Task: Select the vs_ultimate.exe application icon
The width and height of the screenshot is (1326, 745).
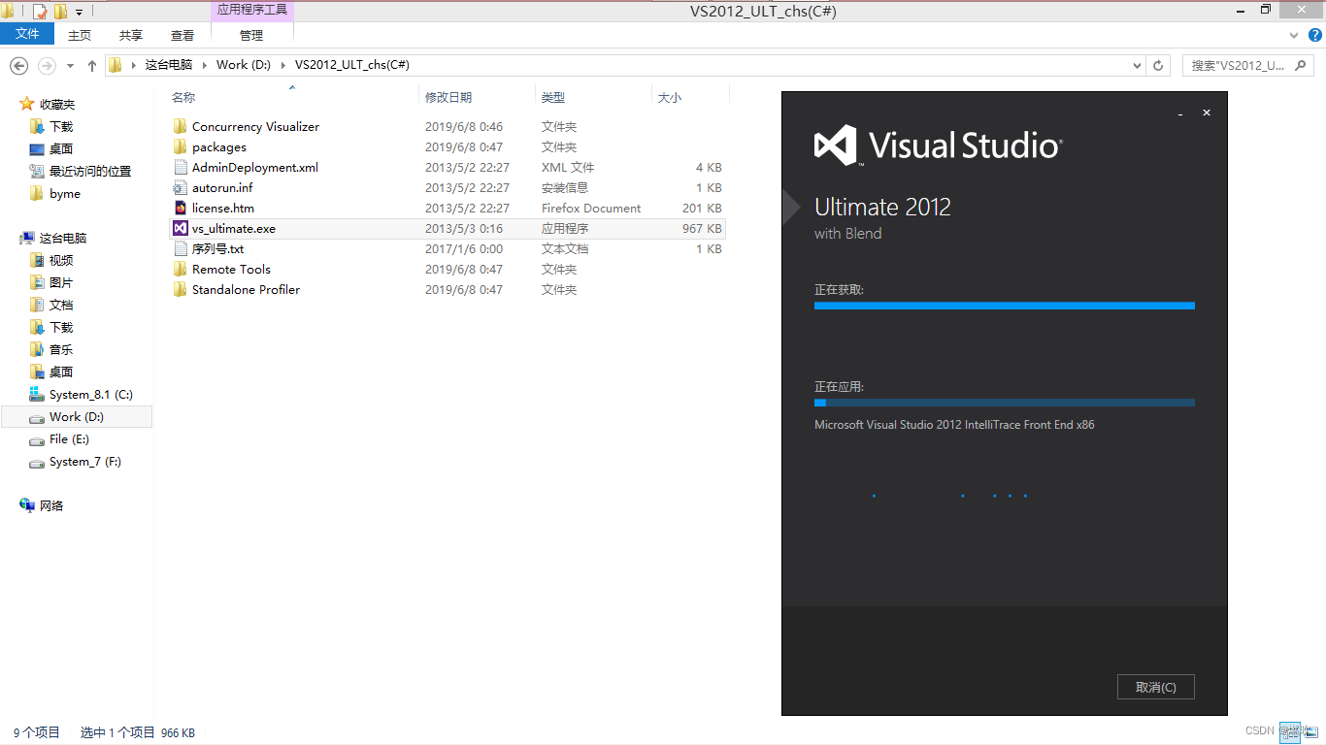Action: (x=180, y=228)
